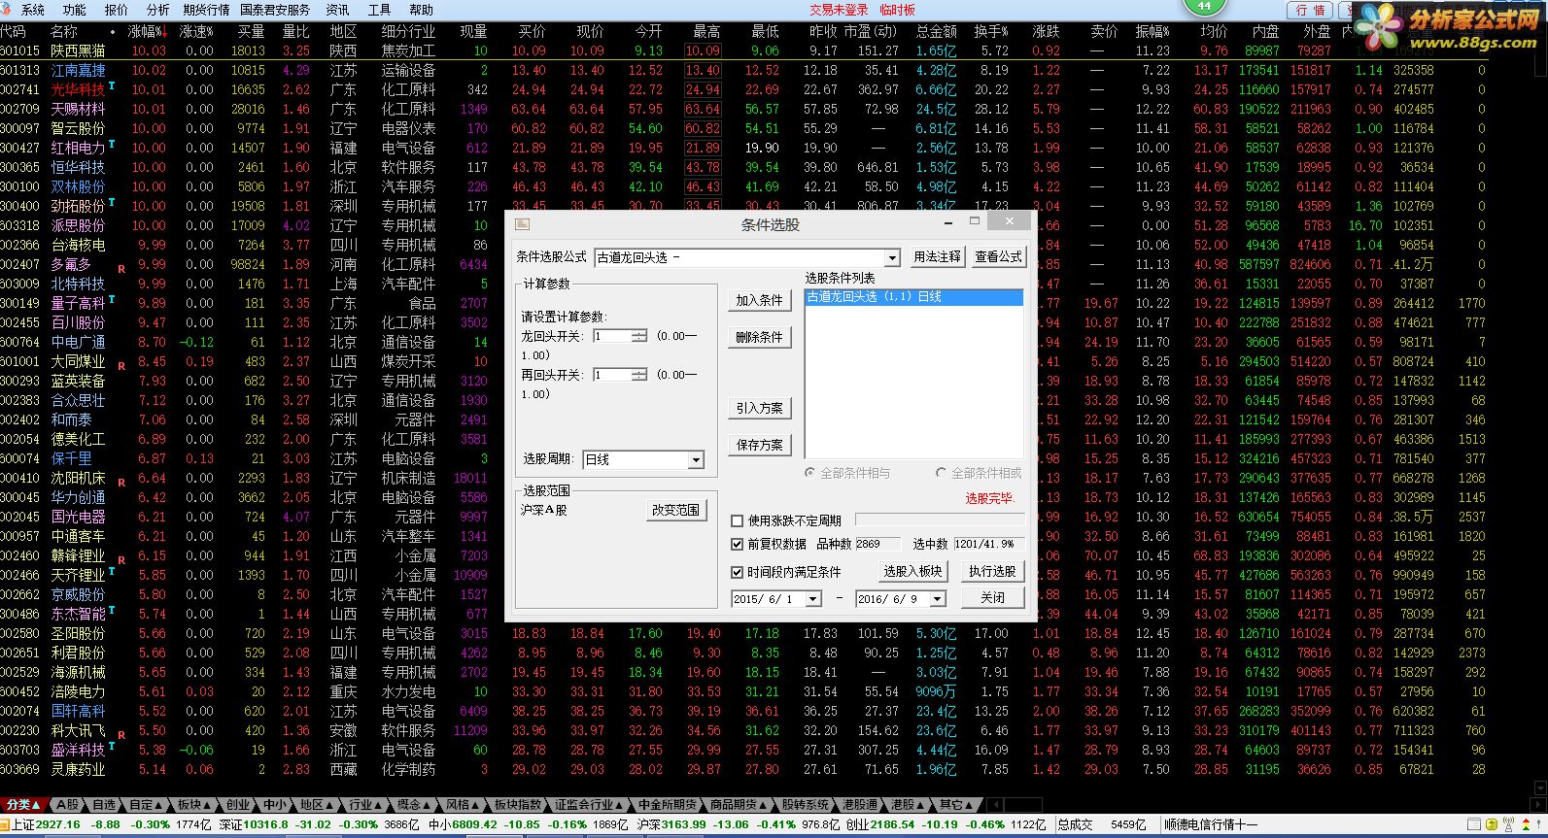Expand the 风格▲ tab menu
The width and height of the screenshot is (1548, 838).
(x=462, y=805)
